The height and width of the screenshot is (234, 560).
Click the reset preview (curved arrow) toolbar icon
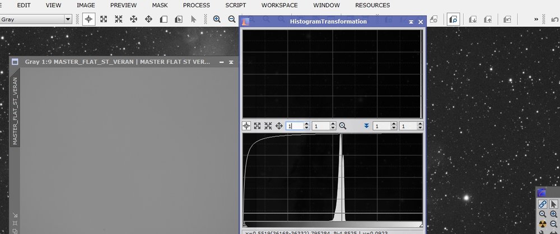507,19
